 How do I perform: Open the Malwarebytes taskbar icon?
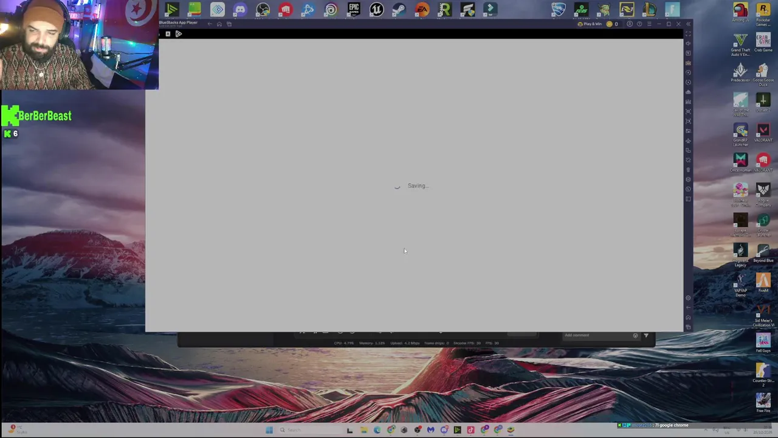click(431, 430)
